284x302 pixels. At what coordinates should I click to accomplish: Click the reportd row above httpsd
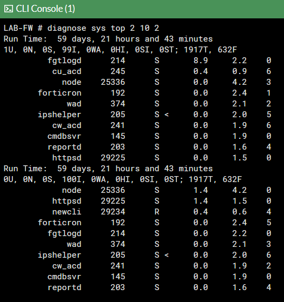click(x=159, y=147)
